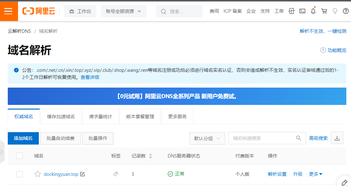
Task: Open the 企业 menu
Action: [251, 11]
